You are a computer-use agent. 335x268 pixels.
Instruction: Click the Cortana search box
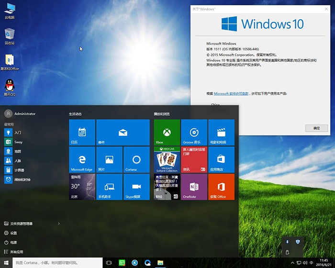click(x=52, y=263)
